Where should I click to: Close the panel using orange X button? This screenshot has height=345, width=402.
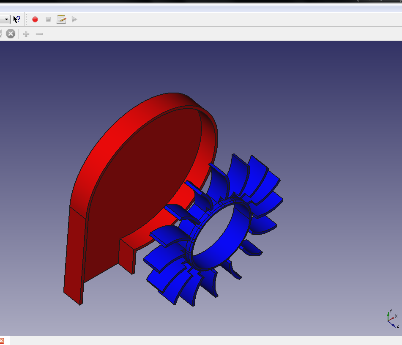tap(2, 341)
